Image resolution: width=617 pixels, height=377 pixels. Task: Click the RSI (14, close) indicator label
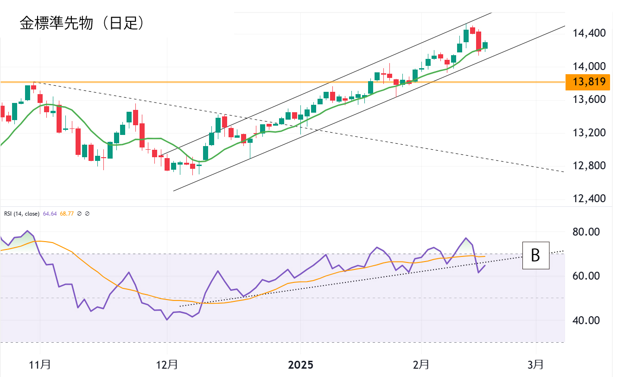[x=22, y=214]
